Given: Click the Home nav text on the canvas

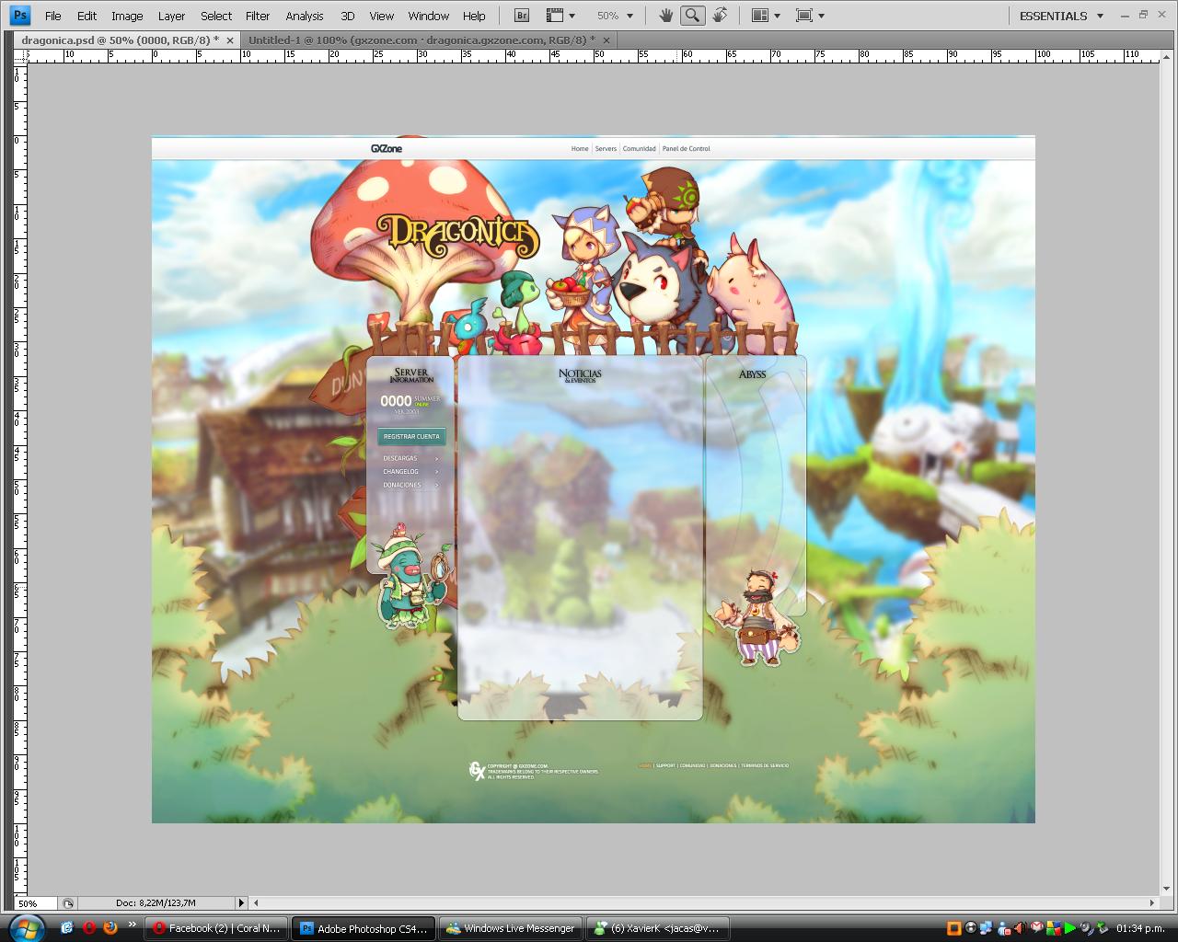Looking at the screenshot, I should pos(580,148).
